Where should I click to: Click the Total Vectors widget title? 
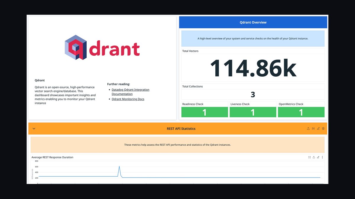click(x=190, y=51)
